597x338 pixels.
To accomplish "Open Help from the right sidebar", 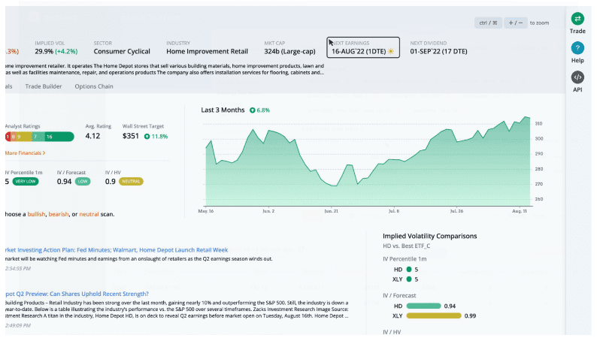I will (577, 48).
